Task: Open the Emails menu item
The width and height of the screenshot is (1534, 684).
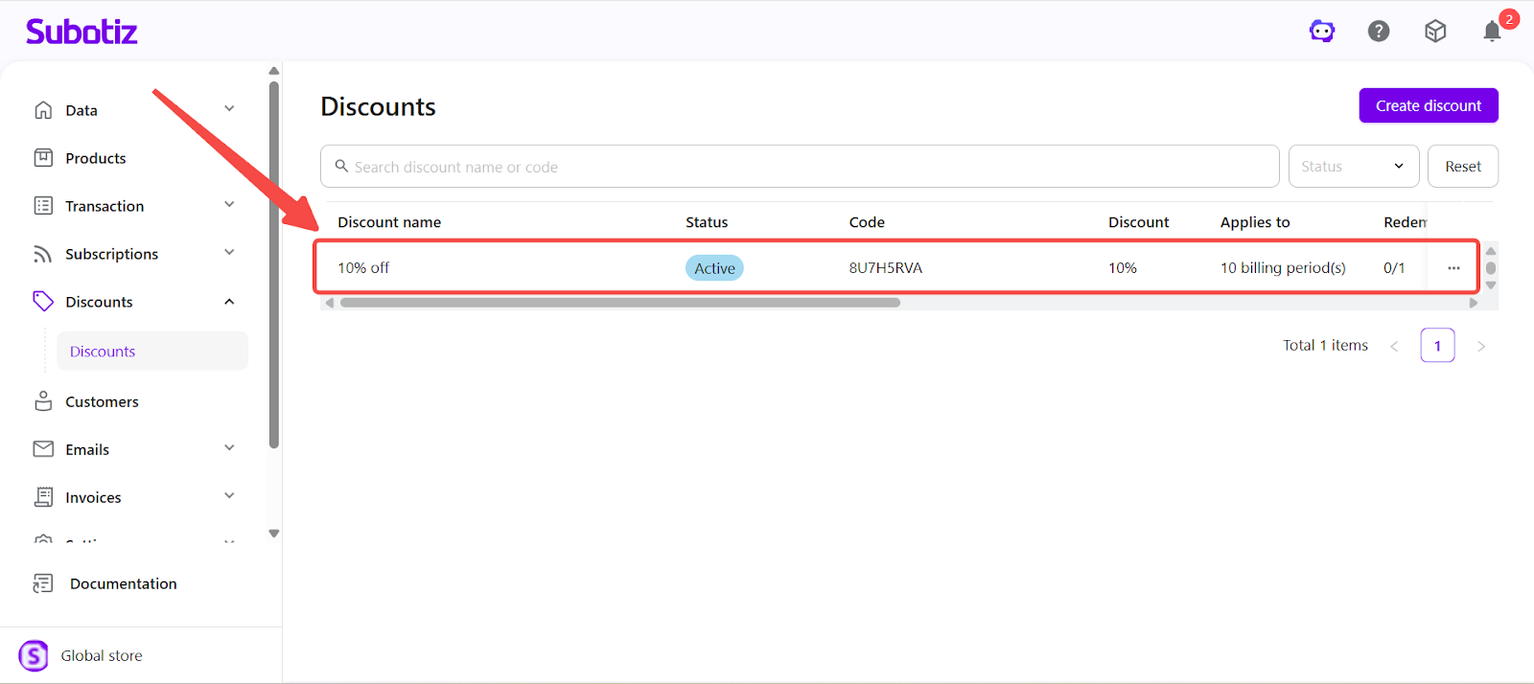Action: [x=87, y=449]
